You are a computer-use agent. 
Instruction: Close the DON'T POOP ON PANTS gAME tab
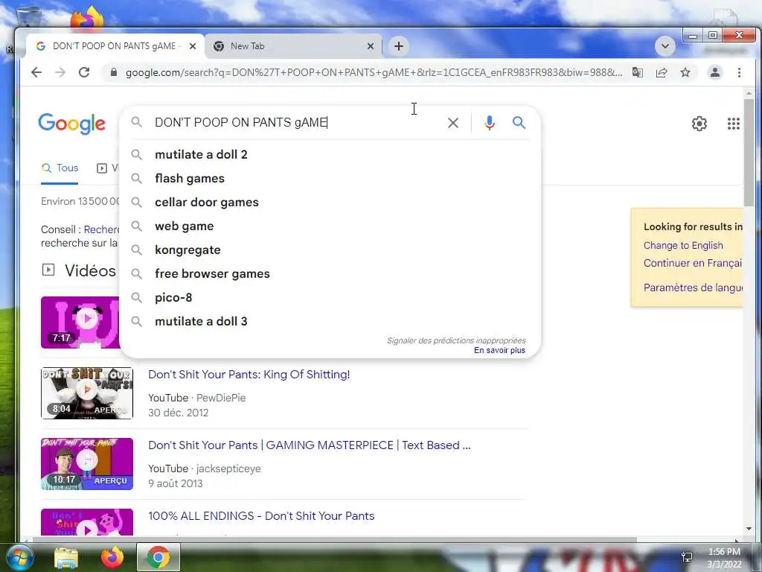(193, 46)
